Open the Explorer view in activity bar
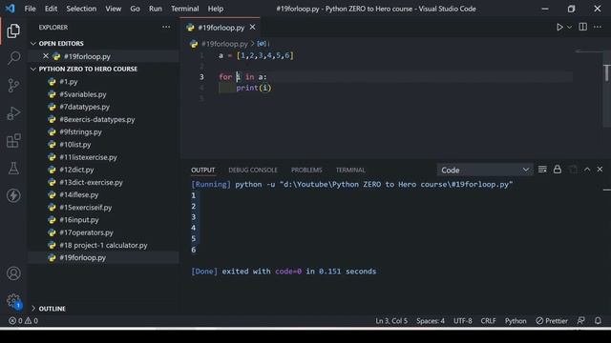The height and width of the screenshot is (343, 611). [13, 30]
